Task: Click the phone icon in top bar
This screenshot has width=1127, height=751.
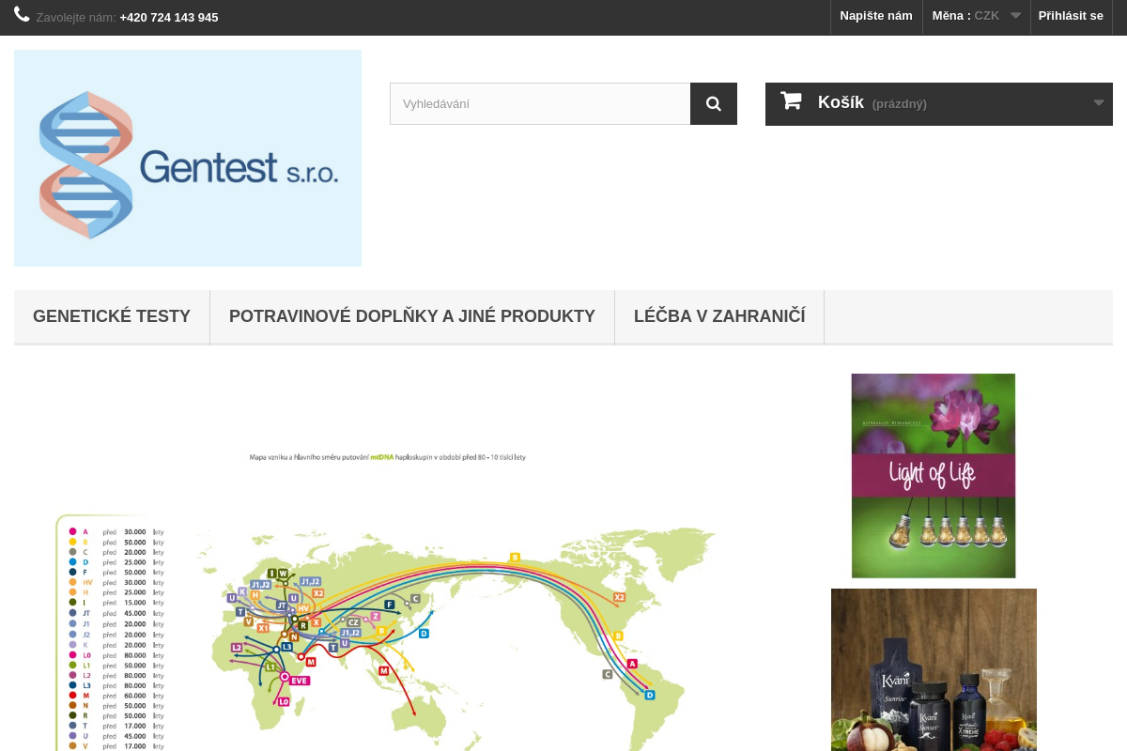Action: click(x=22, y=15)
